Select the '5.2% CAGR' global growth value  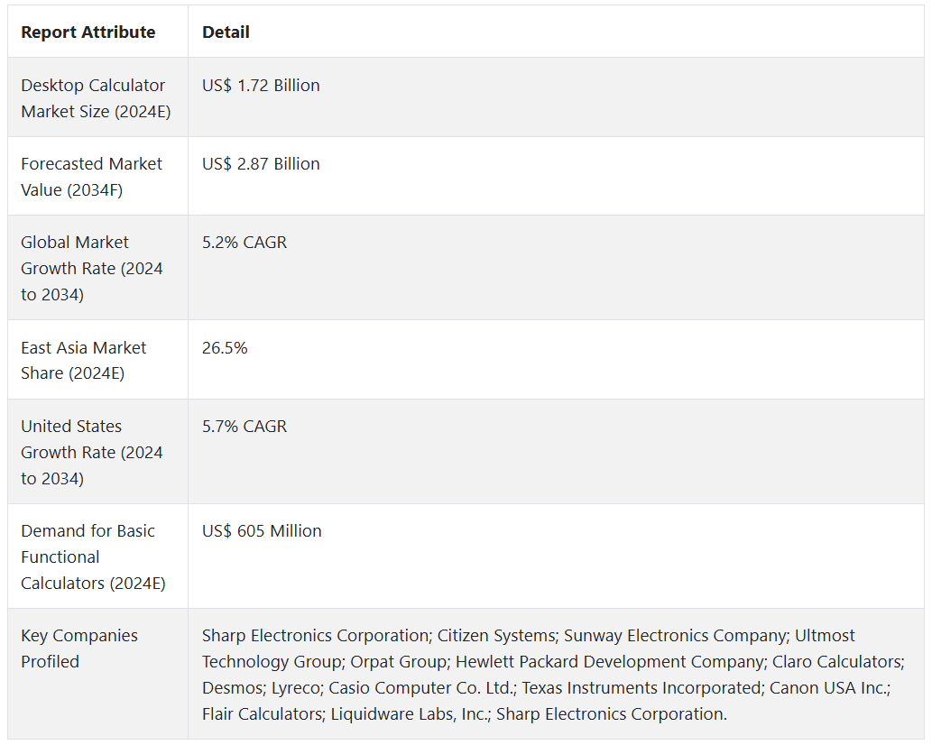tap(244, 243)
